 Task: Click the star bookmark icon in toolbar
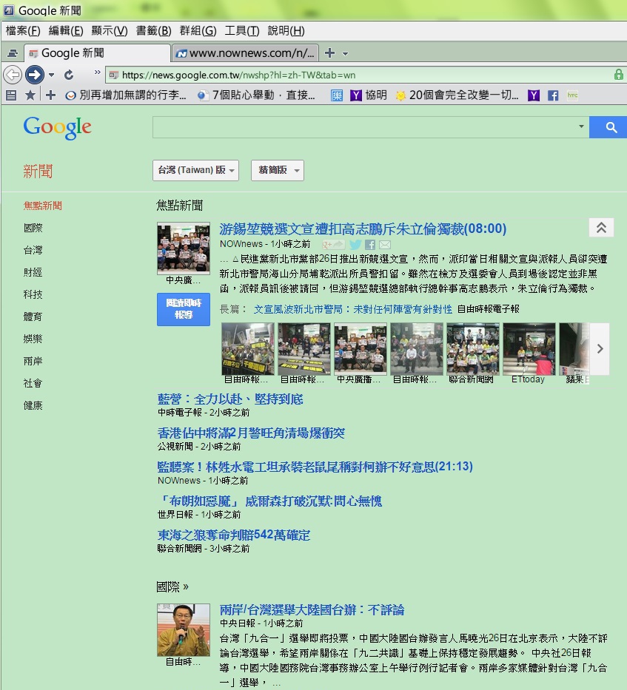30,95
